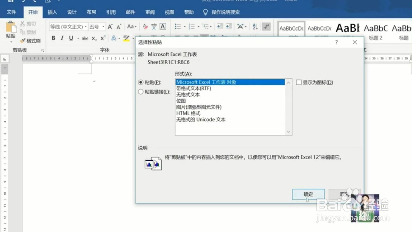This screenshot has width=412, height=232.
Task: Switch to the Mailings (邮件) tab
Action: (130, 12)
